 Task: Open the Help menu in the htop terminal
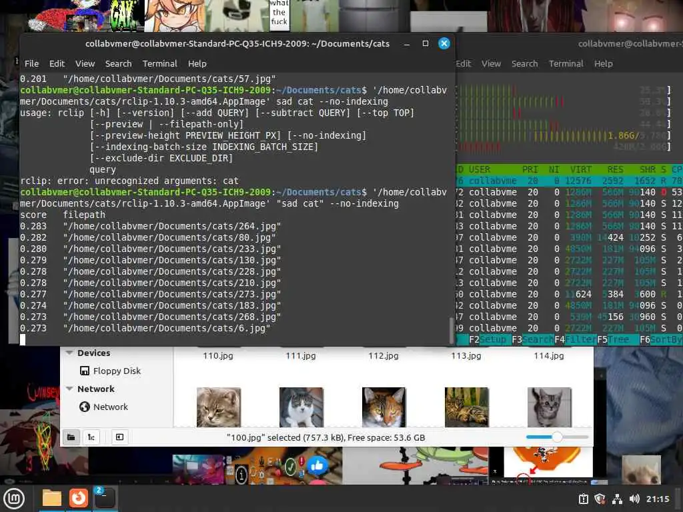[x=603, y=63]
